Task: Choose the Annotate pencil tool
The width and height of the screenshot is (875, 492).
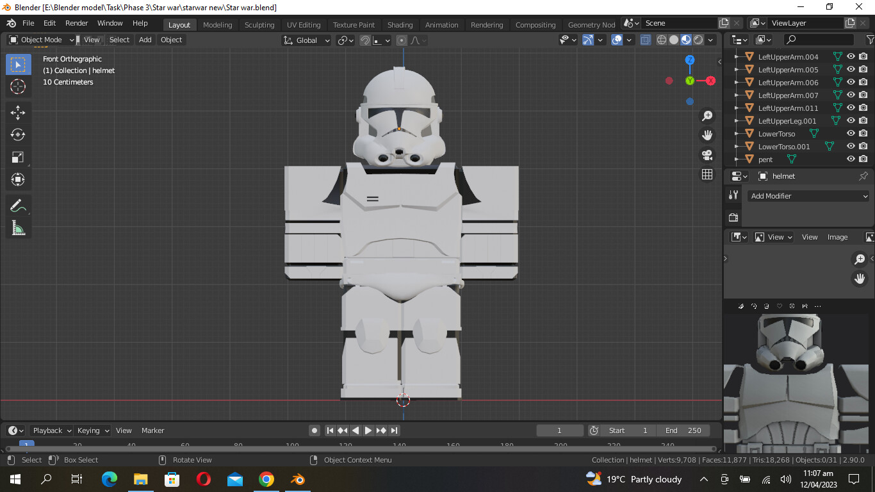Action: [18, 206]
